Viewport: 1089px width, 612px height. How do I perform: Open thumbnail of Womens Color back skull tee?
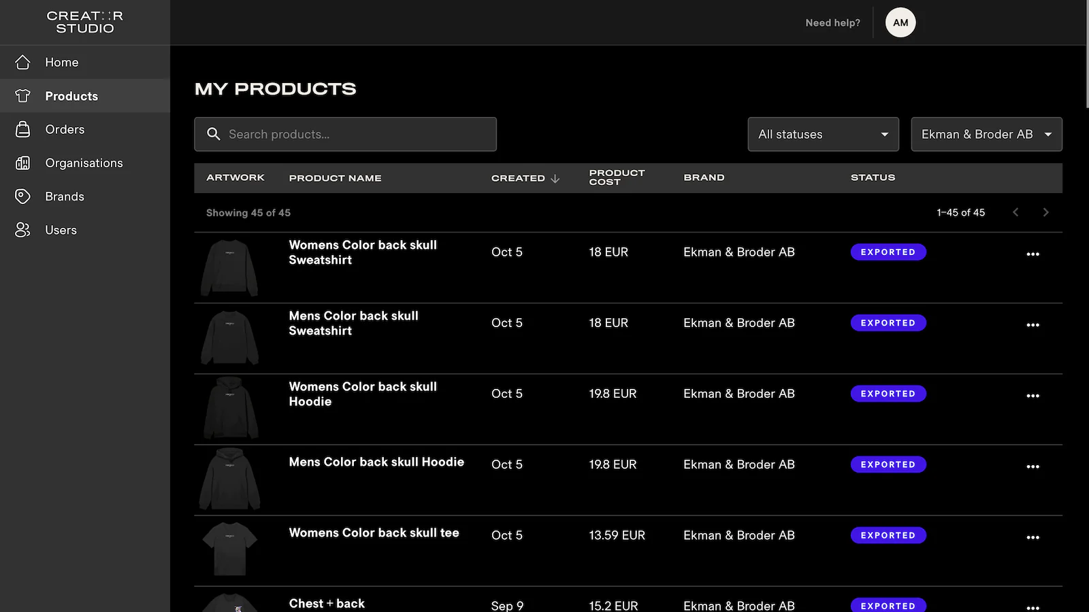(230, 549)
